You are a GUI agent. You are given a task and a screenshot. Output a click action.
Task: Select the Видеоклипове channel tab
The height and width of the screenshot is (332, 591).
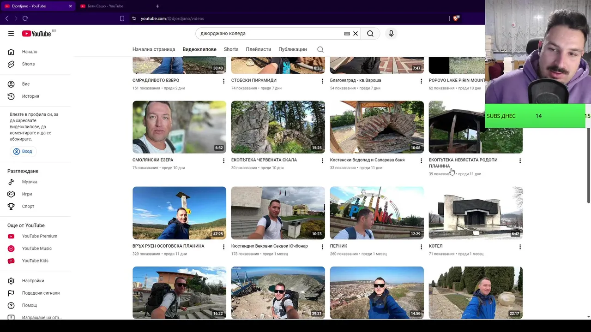[199, 49]
